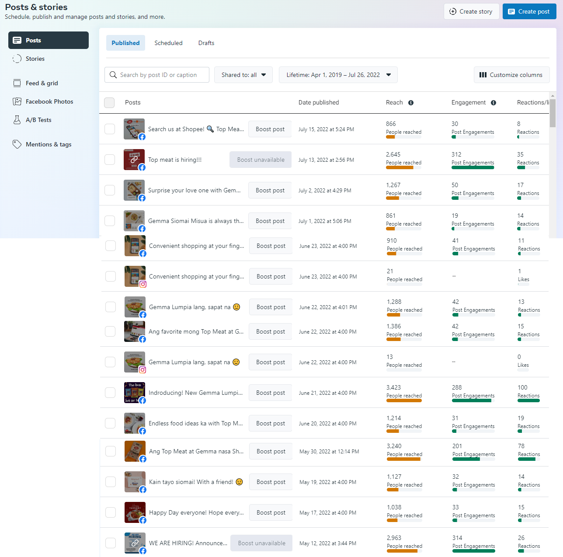Click engagement bar for 288 Post Engagements

pyautogui.click(x=473, y=400)
